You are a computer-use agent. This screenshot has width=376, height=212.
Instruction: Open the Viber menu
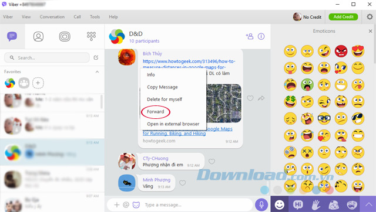[x=8, y=17]
